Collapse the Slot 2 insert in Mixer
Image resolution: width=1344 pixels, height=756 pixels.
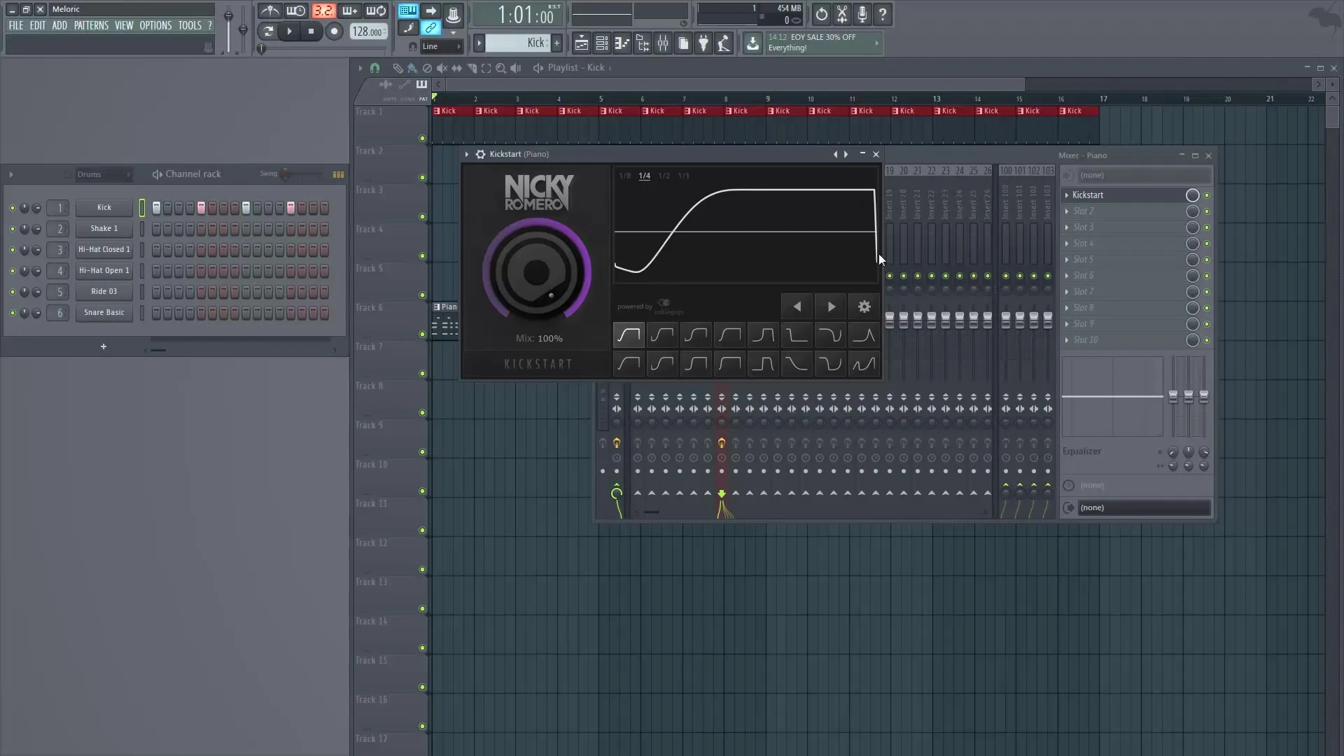tap(1067, 211)
